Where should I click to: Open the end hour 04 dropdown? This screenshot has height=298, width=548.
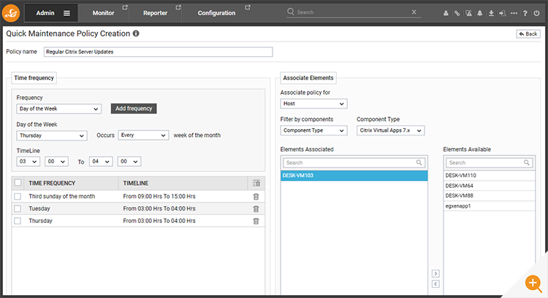[x=101, y=162]
